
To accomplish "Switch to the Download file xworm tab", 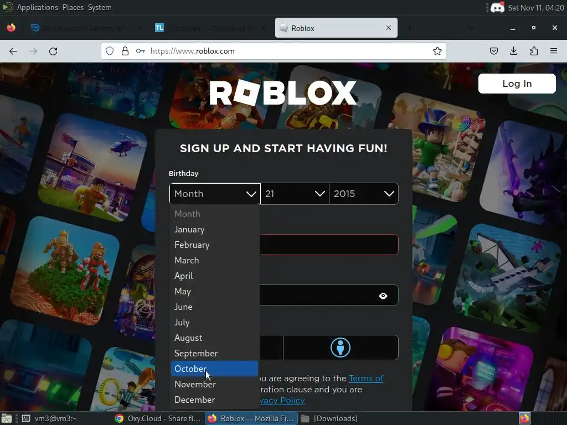I will pyautogui.click(x=85, y=28).
